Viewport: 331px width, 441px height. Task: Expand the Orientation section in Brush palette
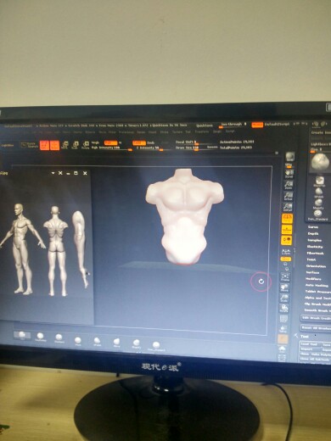pyautogui.click(x=316, y=266)
